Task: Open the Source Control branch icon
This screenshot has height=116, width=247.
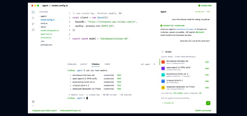Action: click(33, 24)
